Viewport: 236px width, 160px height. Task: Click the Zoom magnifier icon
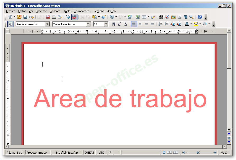pyautogui.click(x=191, y=17)
